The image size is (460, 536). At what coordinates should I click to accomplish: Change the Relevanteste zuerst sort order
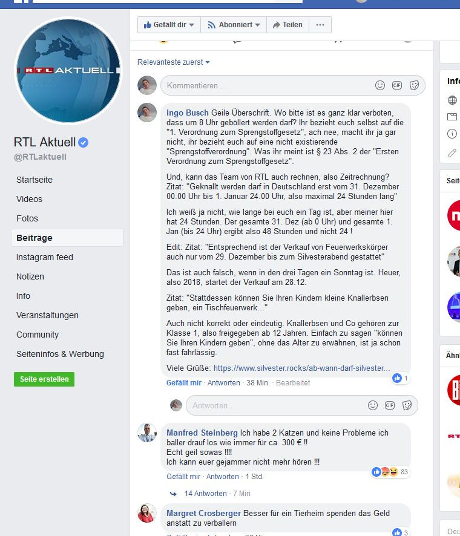point(173,62)
